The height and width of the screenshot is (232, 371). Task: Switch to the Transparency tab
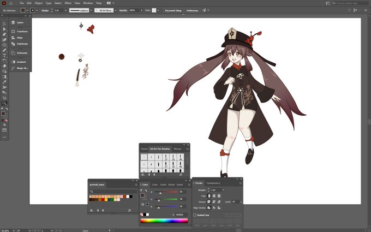click(213, 183)
